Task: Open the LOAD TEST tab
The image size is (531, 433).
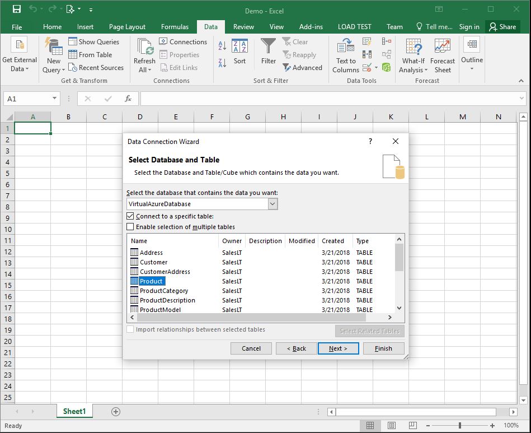Action: (354, 26)
